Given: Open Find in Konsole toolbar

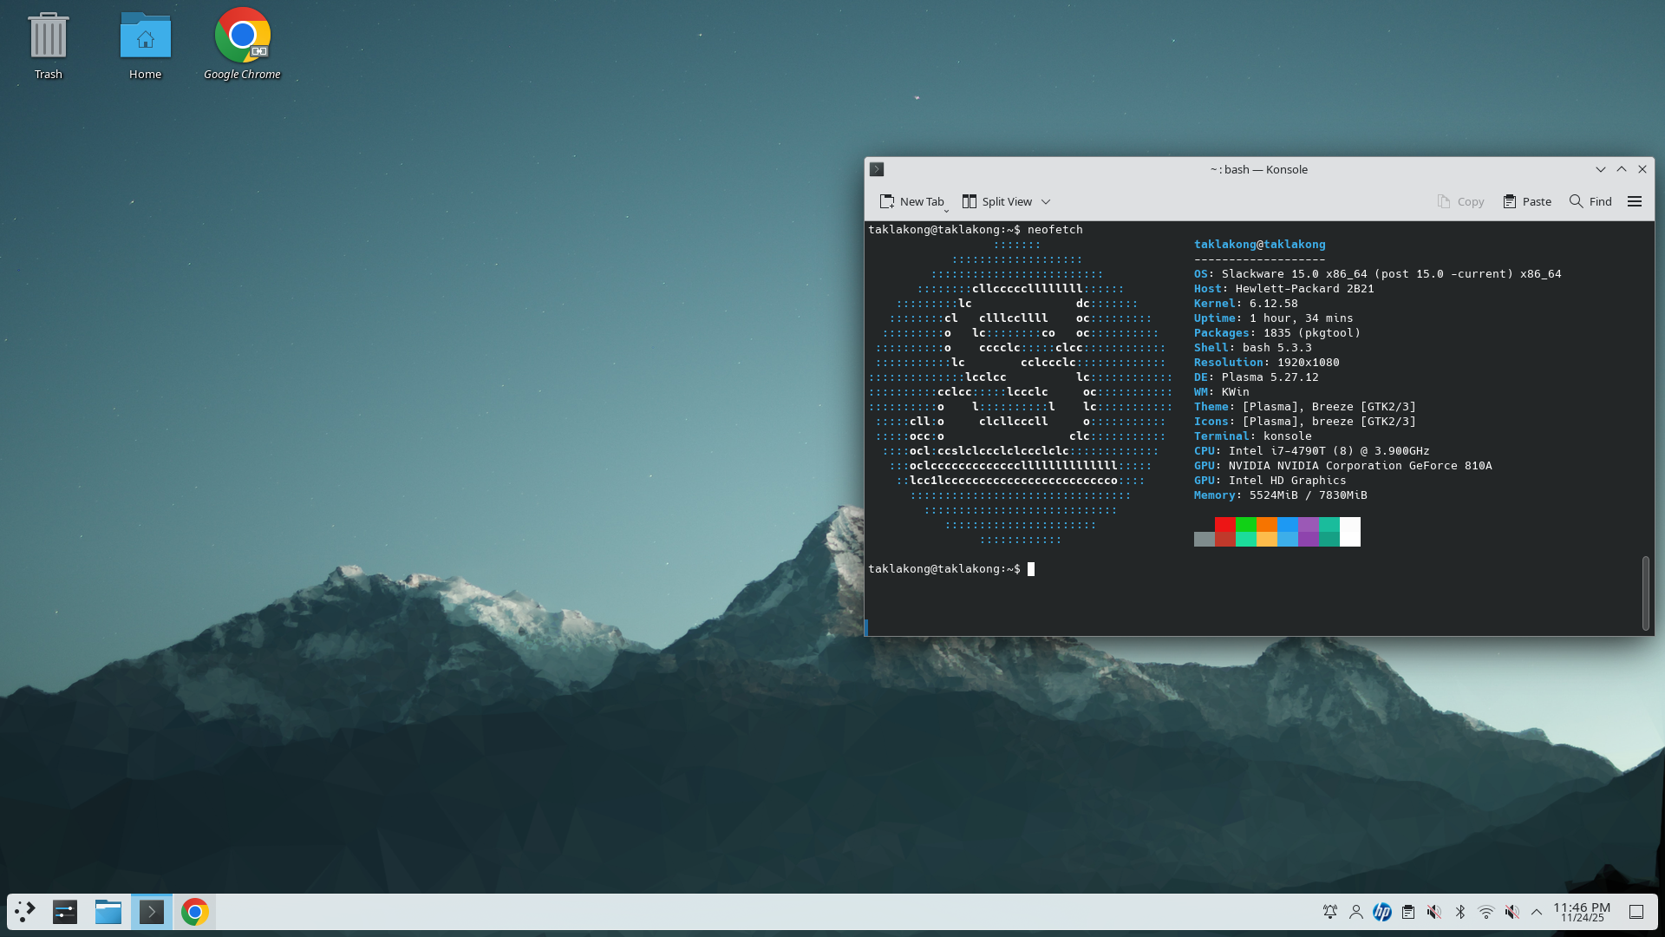Looking at the screenshot, I should tap(1590, 201).
